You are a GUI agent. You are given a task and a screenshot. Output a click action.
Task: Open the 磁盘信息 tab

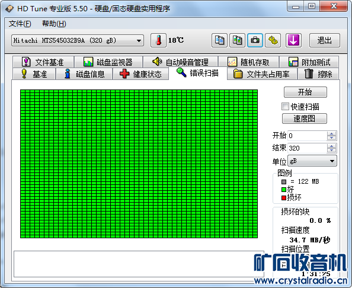(x=84, y=74)
